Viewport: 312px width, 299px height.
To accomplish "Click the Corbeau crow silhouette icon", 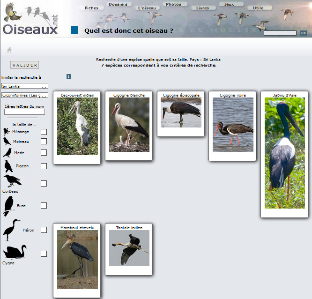I will [12, 181].
